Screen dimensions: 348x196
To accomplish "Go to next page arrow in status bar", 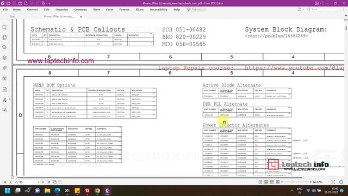I will (x=43, y=182).
